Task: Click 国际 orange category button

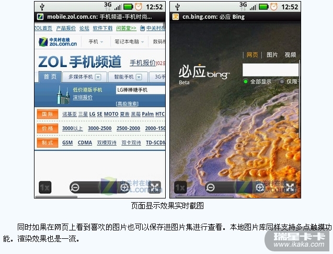Action: pos(48,114)
